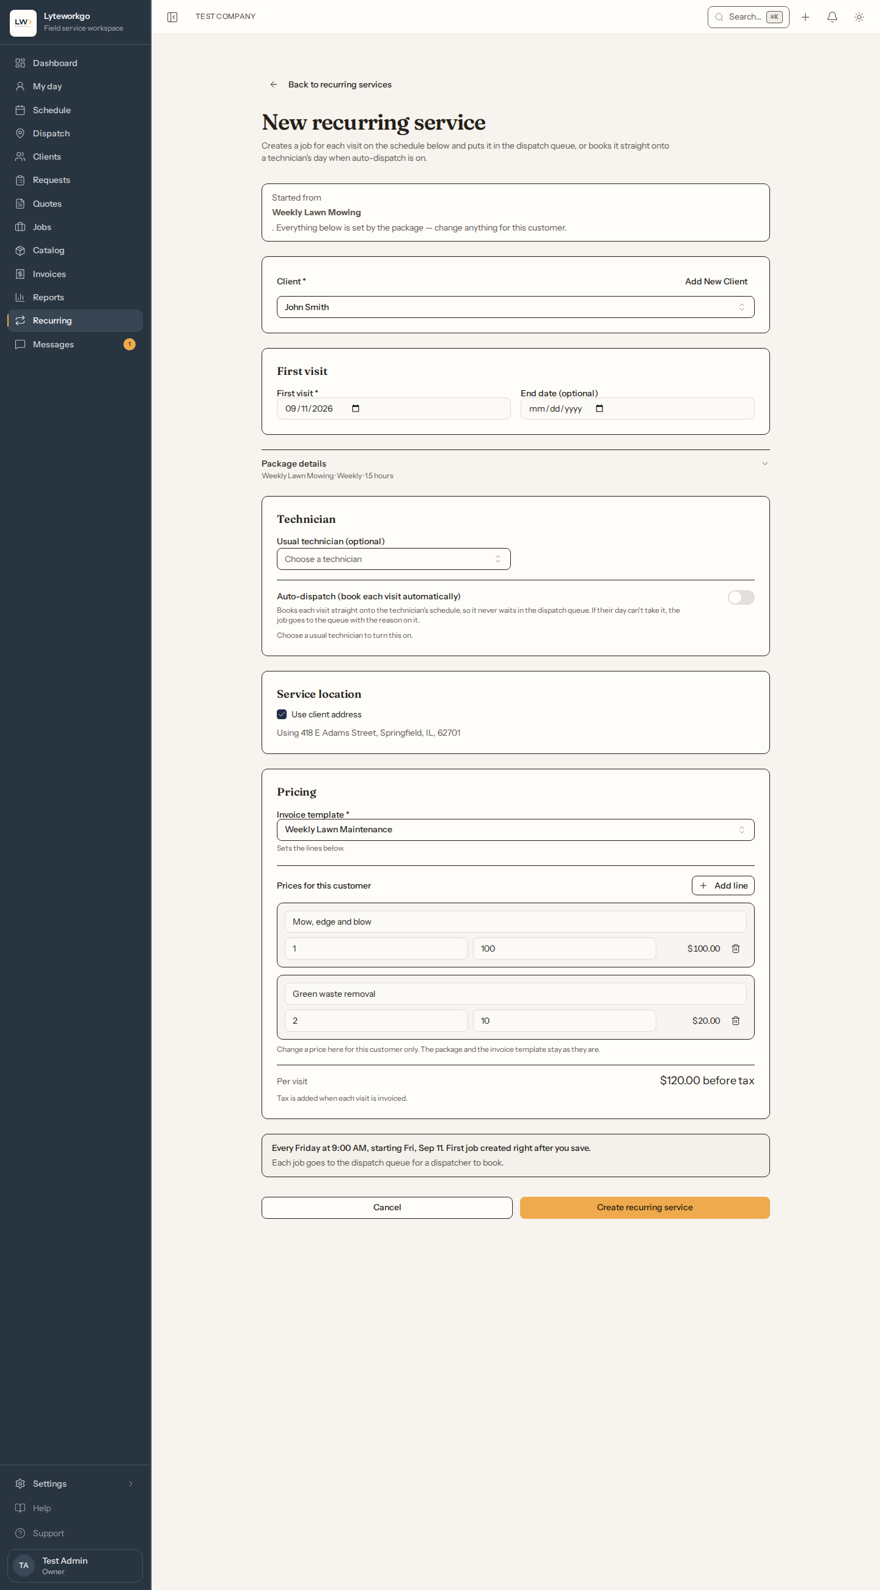Viewport: 880px width, 1590px height.
Task: Click the unread Messages count badge
Action: [x=130, y=344]
